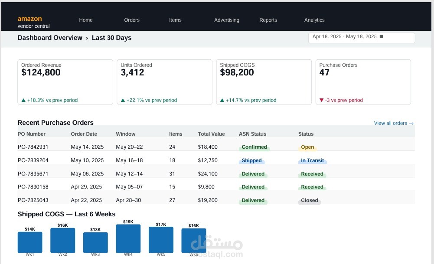Click the In Transit status badge
434x264 pixels.
click(x=312, y=160)
